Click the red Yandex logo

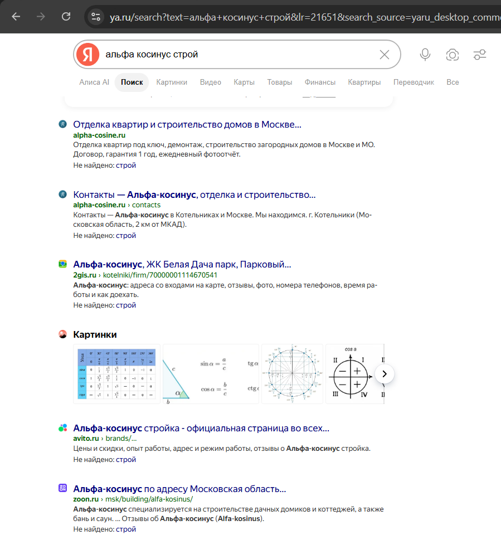(x=88, y=55)
